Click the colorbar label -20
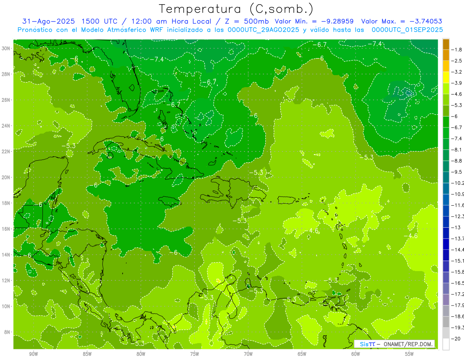 455,338
